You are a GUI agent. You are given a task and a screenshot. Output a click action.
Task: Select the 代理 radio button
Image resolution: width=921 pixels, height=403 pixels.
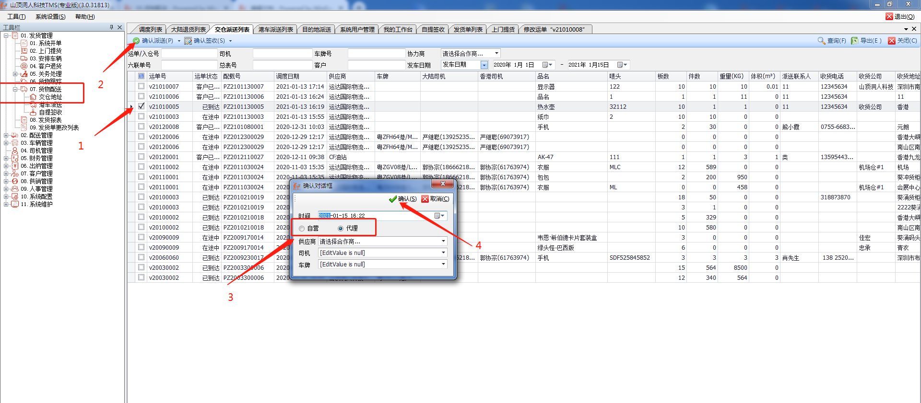tap(341, 229)
